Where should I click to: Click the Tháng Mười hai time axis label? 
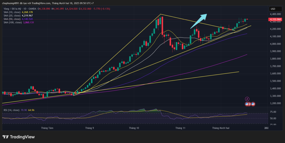click(x=221, y=128)
